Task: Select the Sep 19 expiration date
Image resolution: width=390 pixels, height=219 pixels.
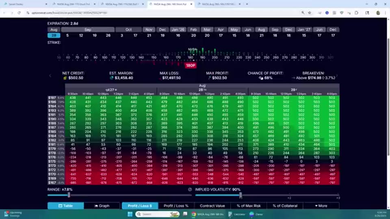Action: pos(95,35)
